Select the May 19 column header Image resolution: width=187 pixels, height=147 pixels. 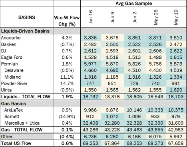176,17
